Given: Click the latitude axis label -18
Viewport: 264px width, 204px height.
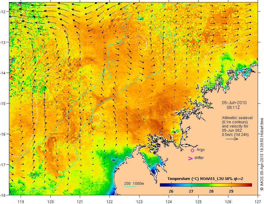Looking at the screenshot, I should (3, 195).
